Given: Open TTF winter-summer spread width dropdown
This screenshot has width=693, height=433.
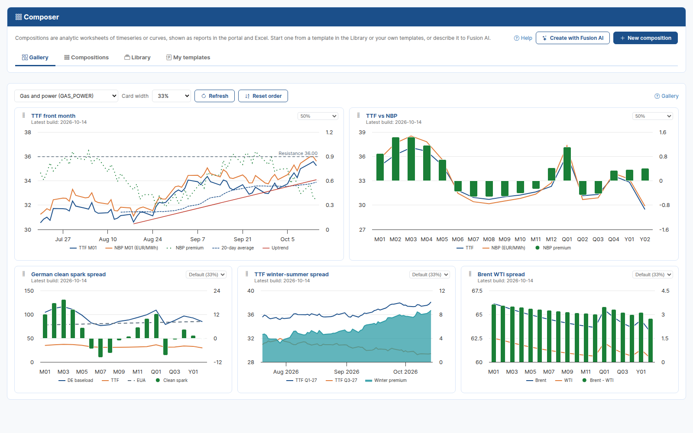Looking at the screenshot, I should [430, 275].
